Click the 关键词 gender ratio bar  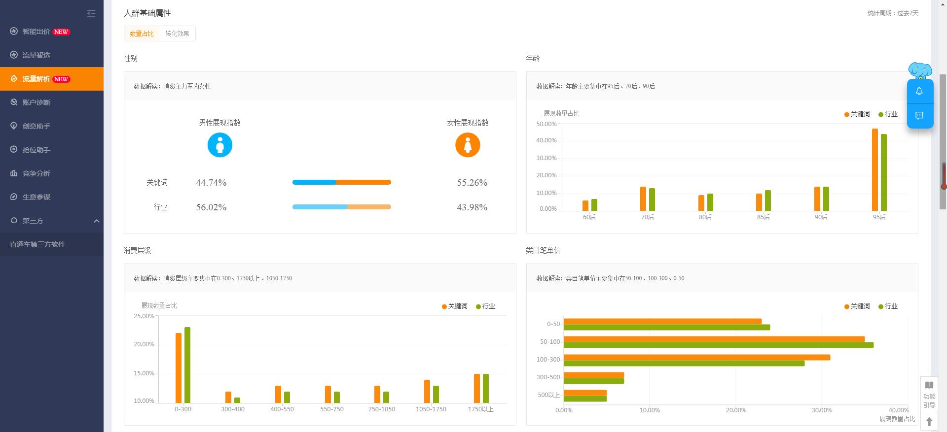342,182
